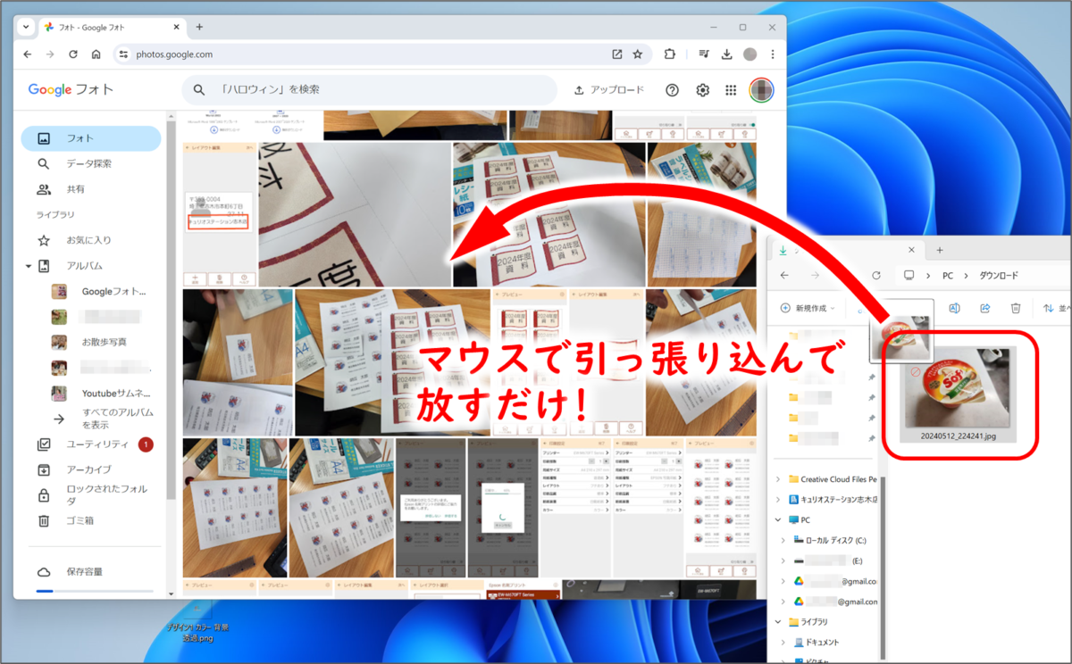
Task: Open new Explorer tab plus button
Action: pos(940,250)
